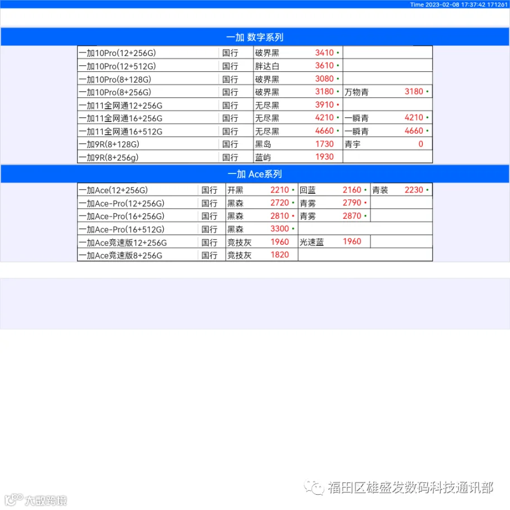The image size is (510, 510).
Task: Click the 万物青 color cell
Action: tap(356, 92)
